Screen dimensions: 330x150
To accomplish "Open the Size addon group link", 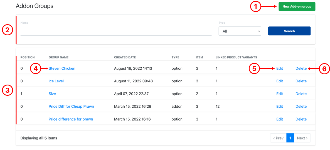I will 52,94.
